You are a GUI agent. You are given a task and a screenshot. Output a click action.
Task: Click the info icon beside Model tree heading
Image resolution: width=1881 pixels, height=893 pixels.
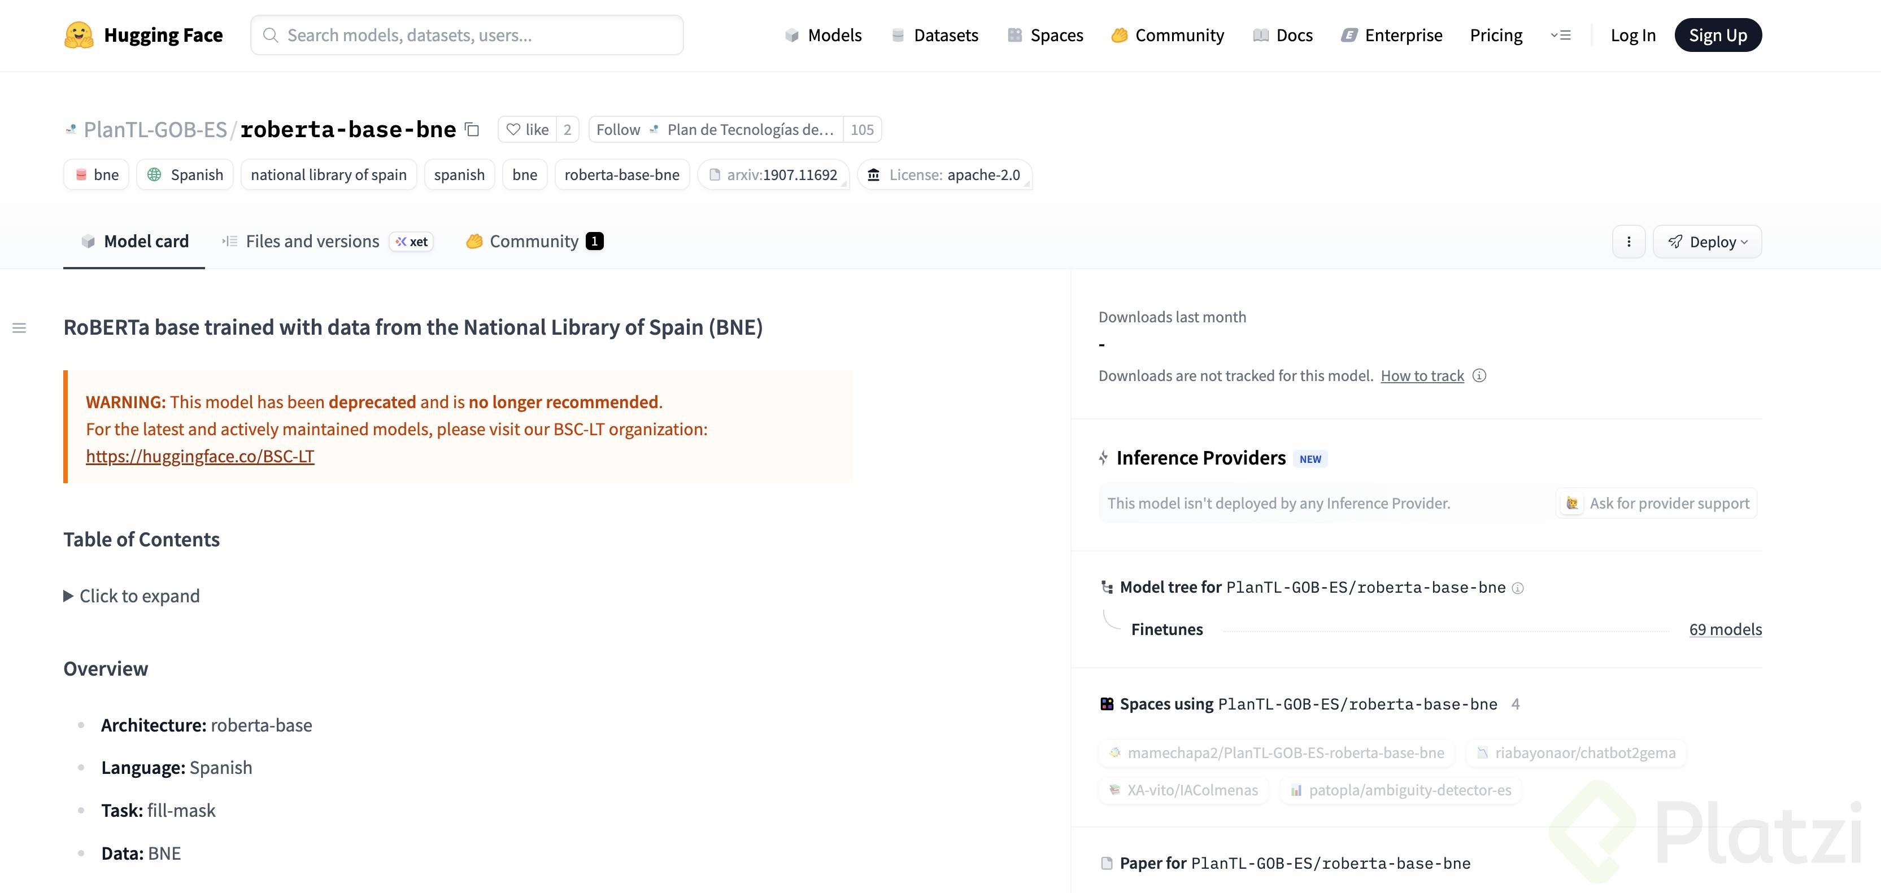pos(1517,588)
